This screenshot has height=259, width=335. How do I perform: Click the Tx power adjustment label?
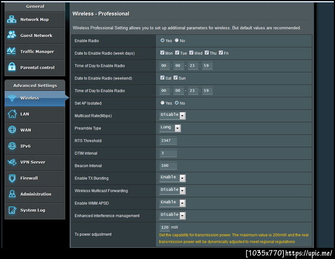(93, 234)
